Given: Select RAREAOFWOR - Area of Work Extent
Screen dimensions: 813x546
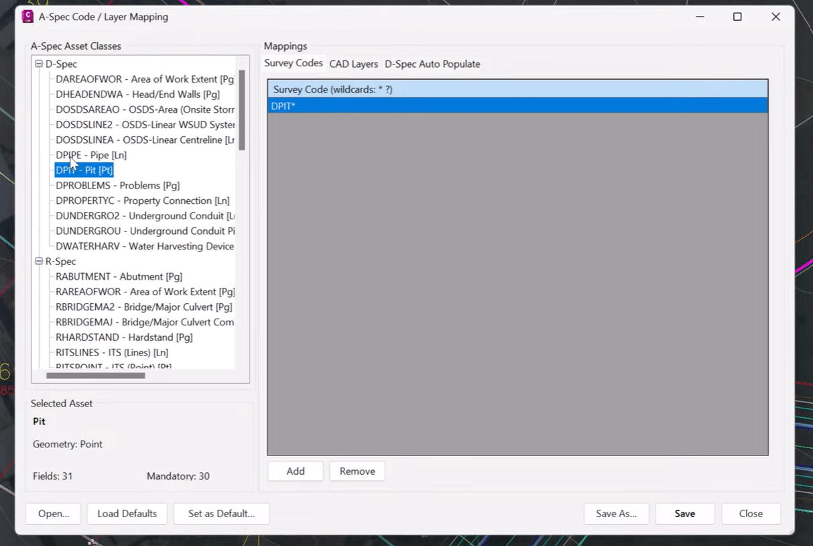Looking at the screenshot, I should (145, 292).
